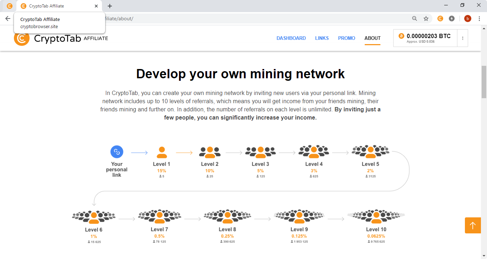
Task: Click the 'Your personal link' label
Action: click(117, 169)
